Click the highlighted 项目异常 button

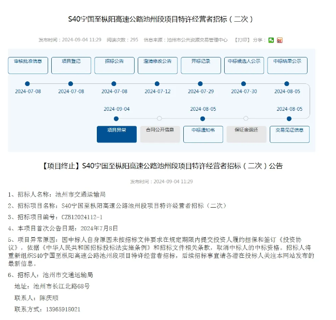[x=116, y=133]
